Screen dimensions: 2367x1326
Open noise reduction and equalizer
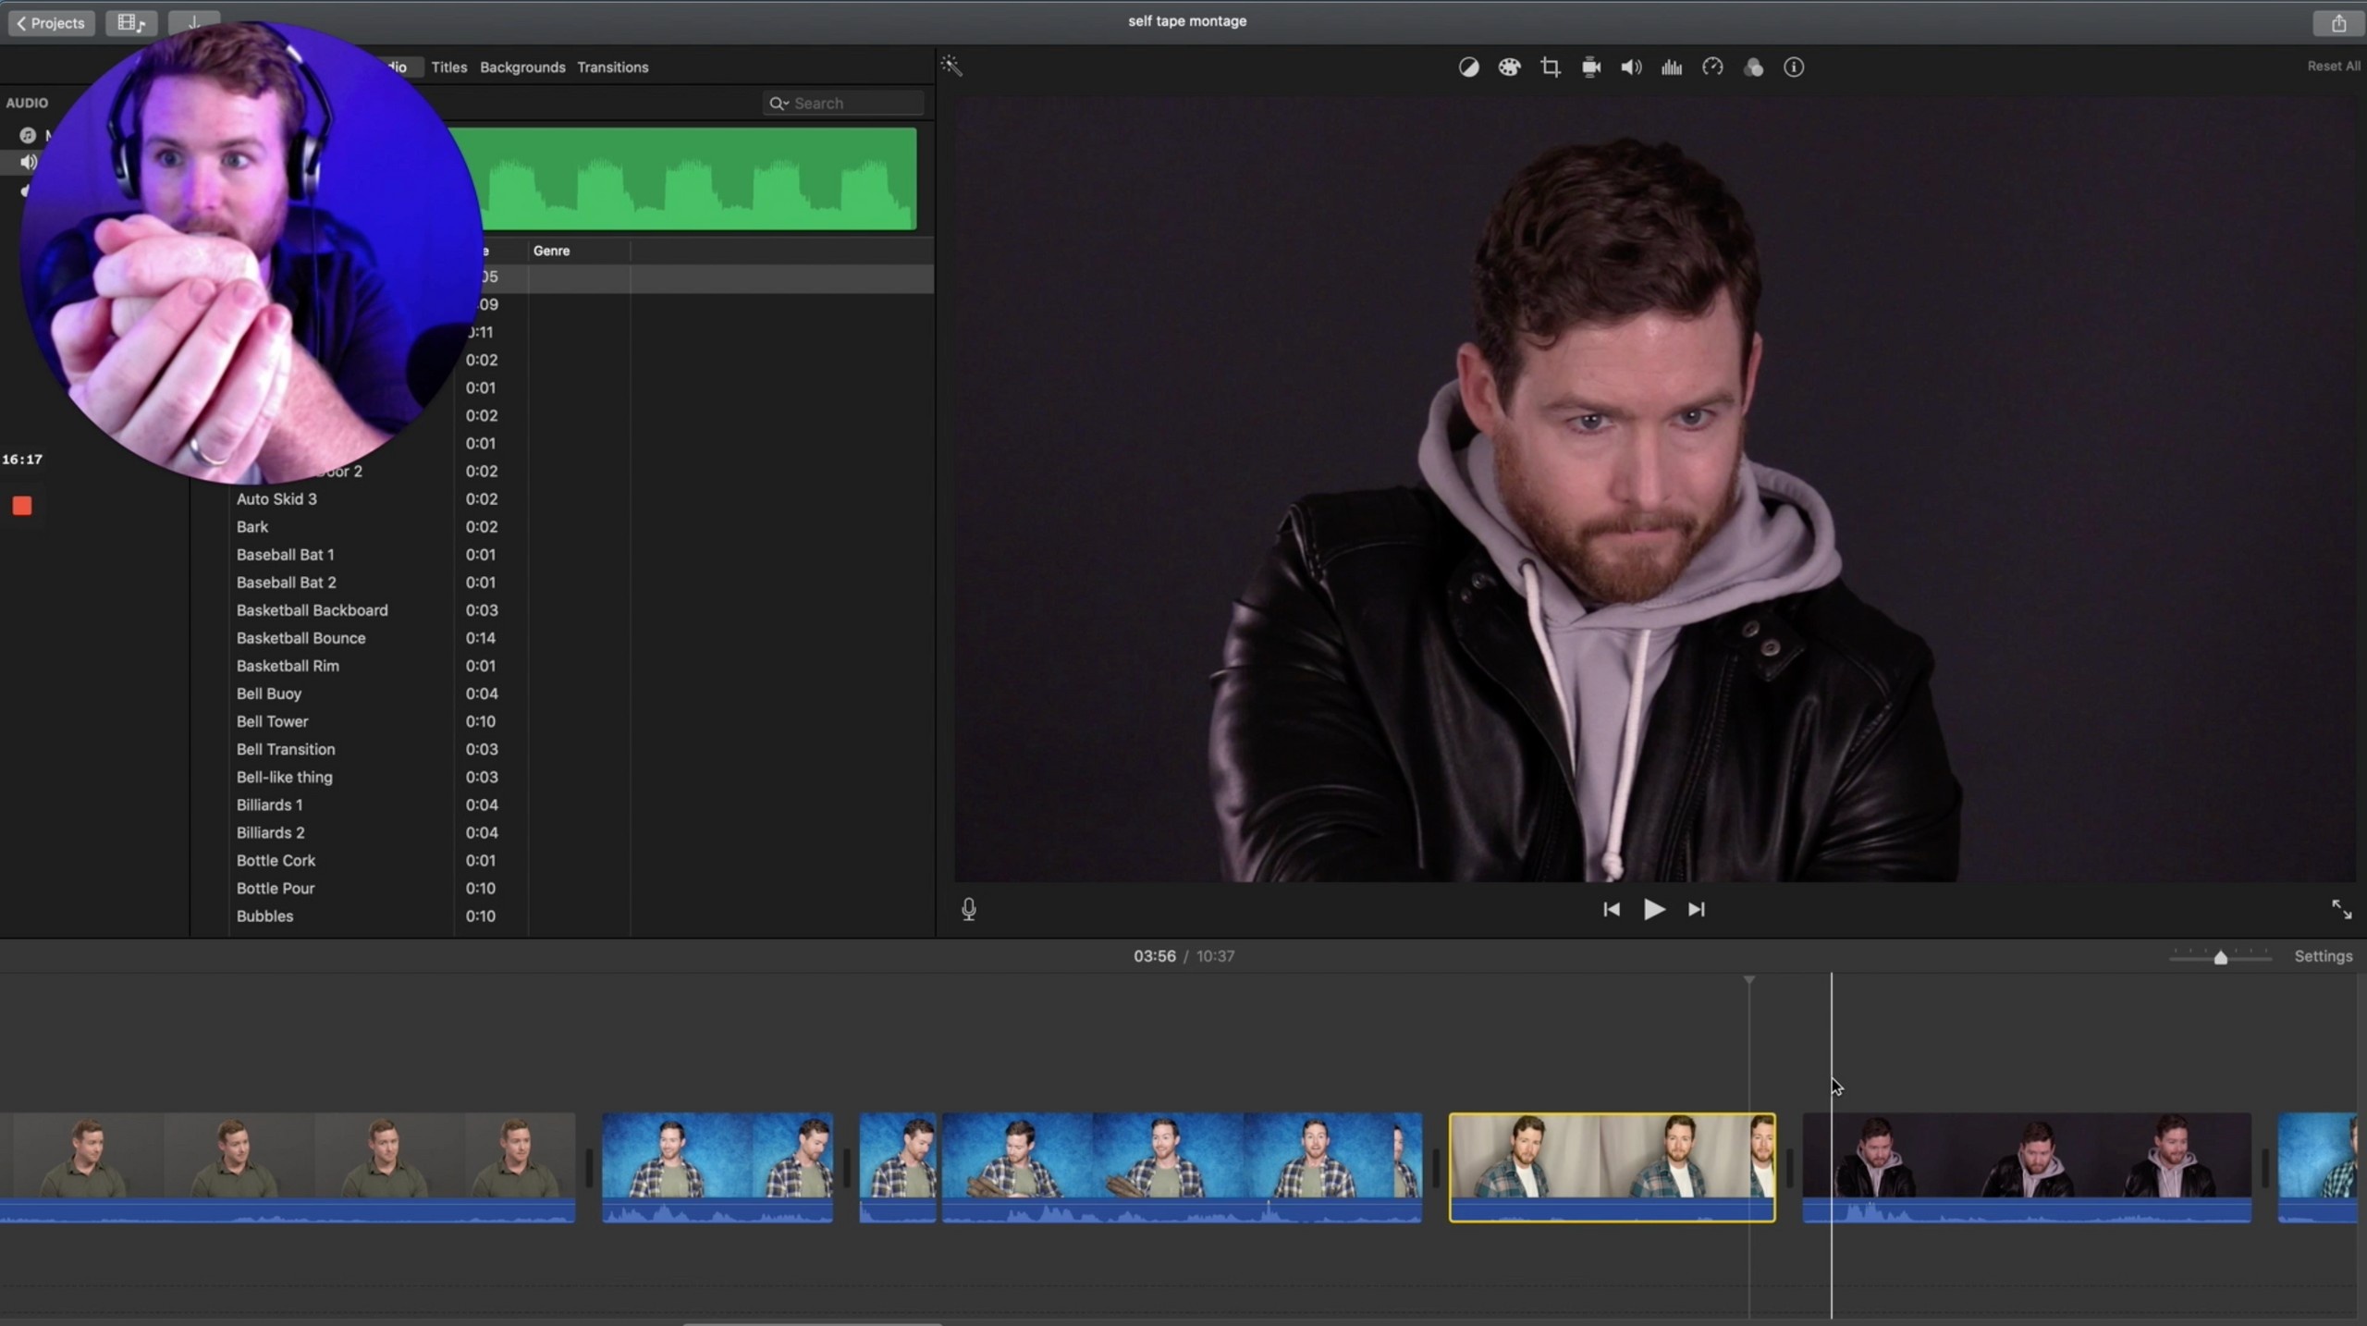point(1672,68)
